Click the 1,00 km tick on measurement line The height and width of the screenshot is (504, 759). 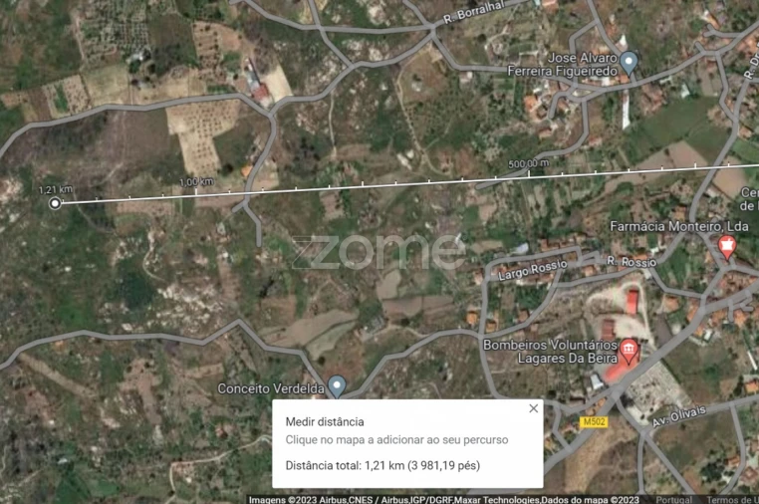[x=196, y=183]
